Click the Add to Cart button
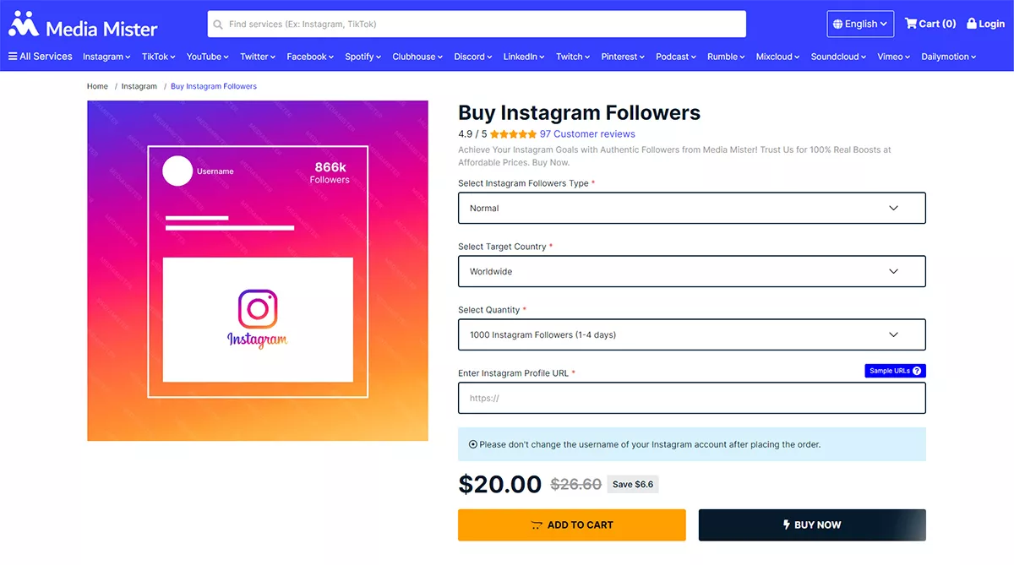1014x565 pixels. 571,524
